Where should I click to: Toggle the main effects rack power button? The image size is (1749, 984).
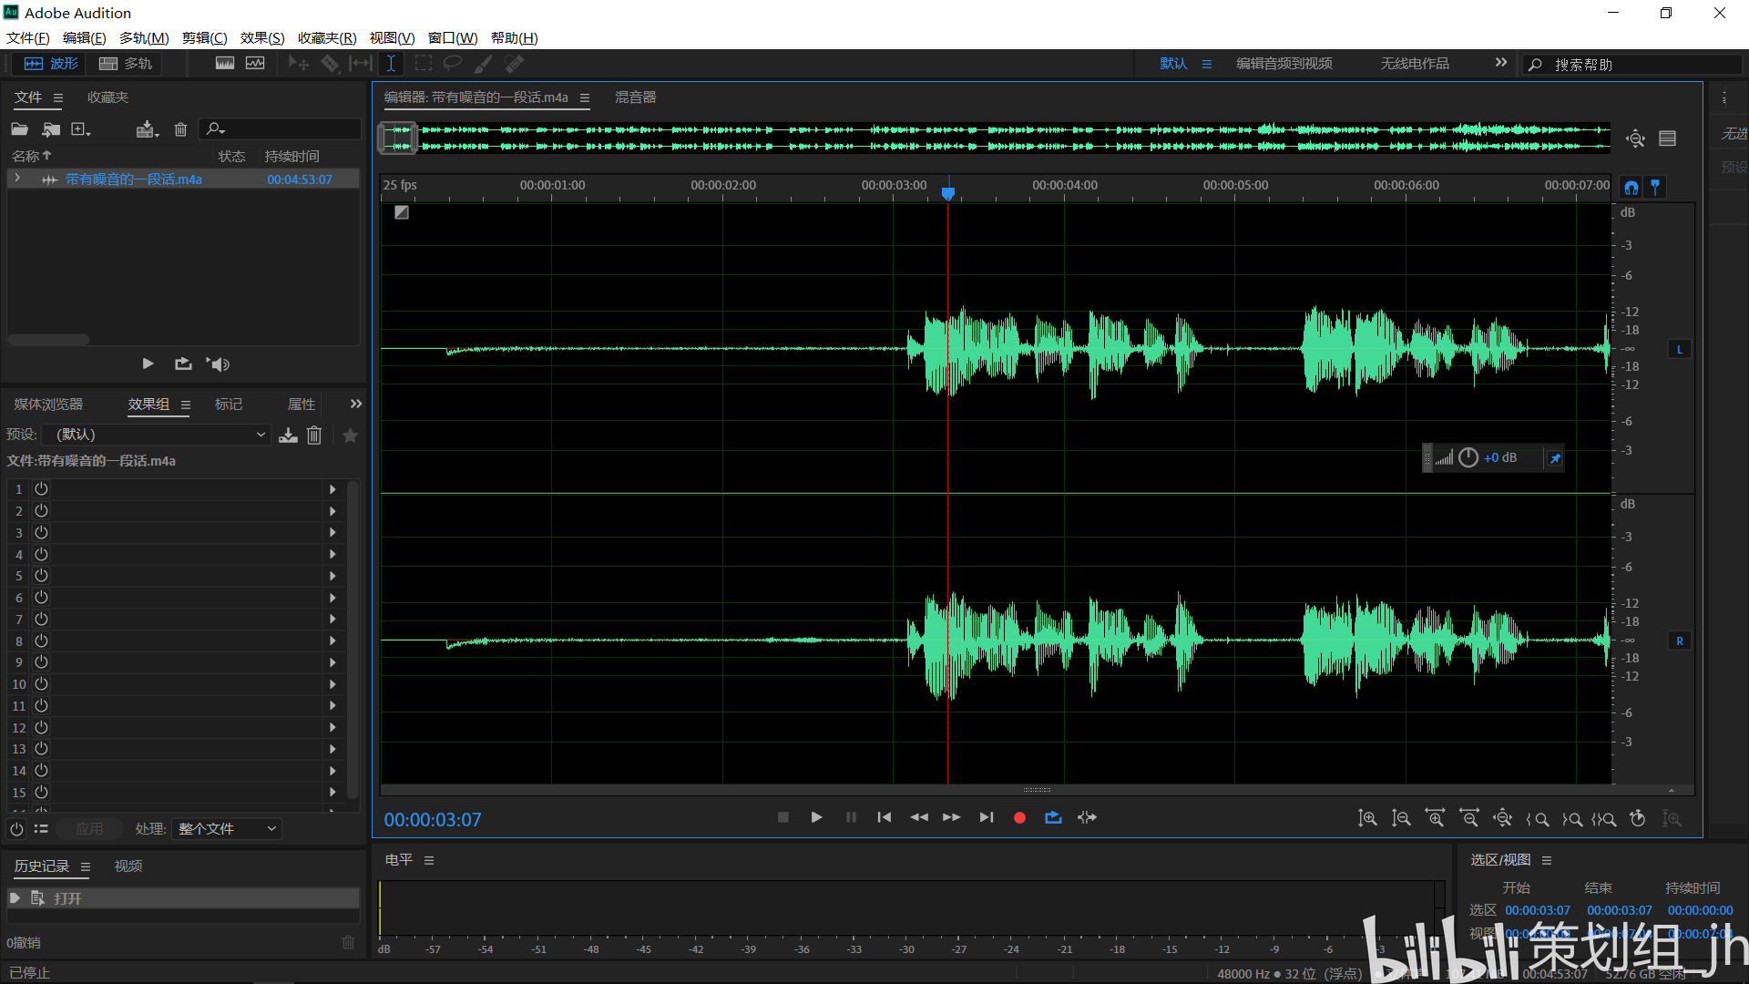(16, 829)
